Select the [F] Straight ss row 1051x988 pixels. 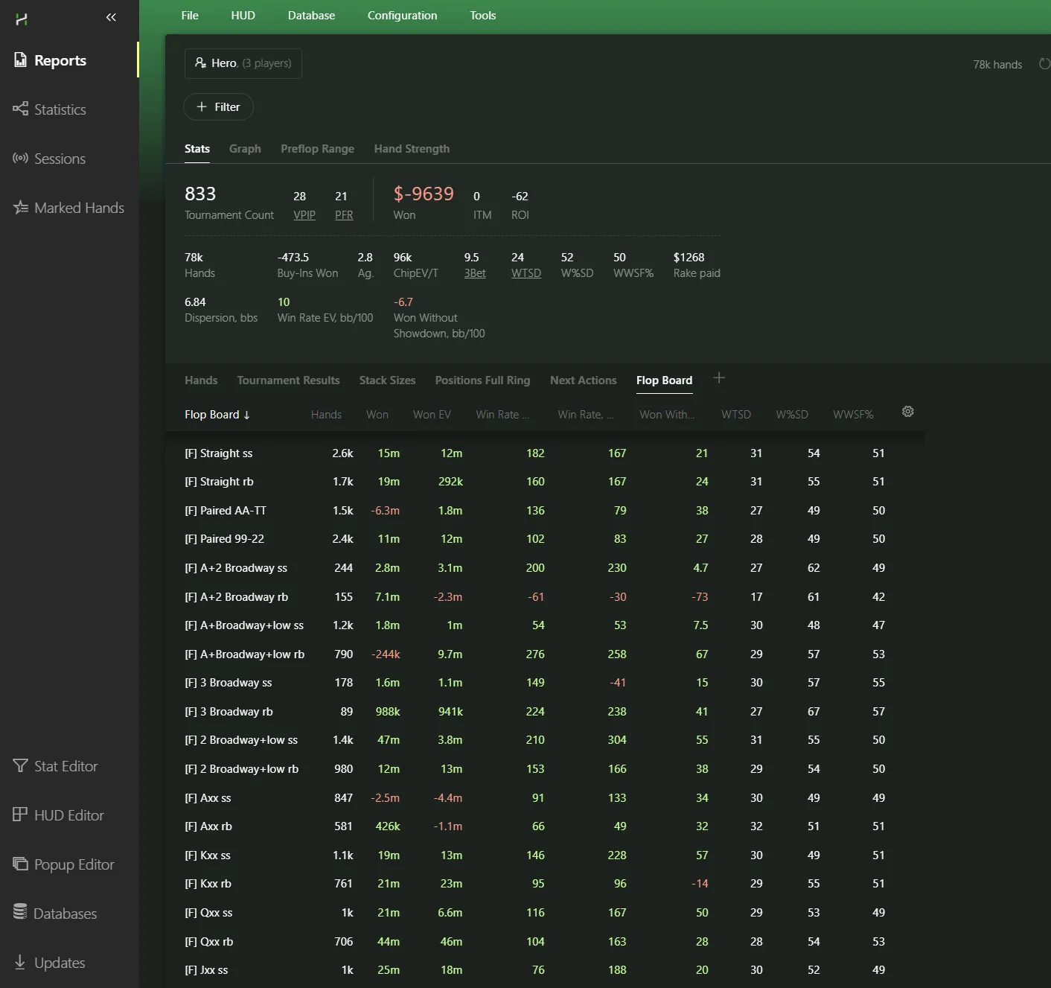click(x=545, y=453)
